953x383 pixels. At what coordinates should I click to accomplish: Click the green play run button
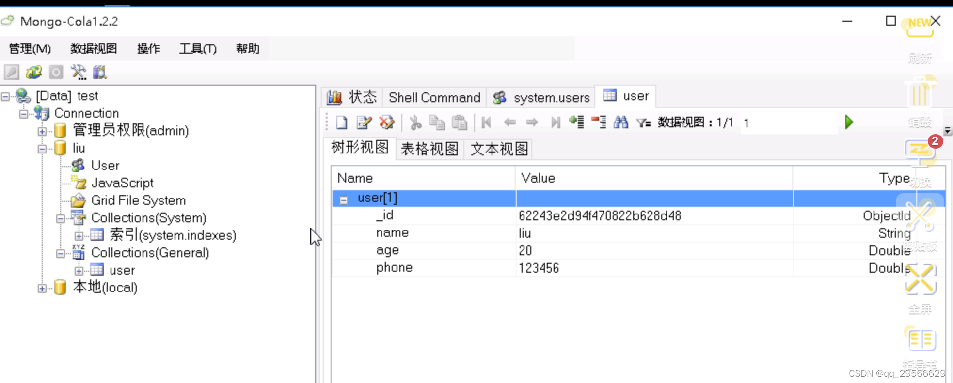tap(849, 122)
